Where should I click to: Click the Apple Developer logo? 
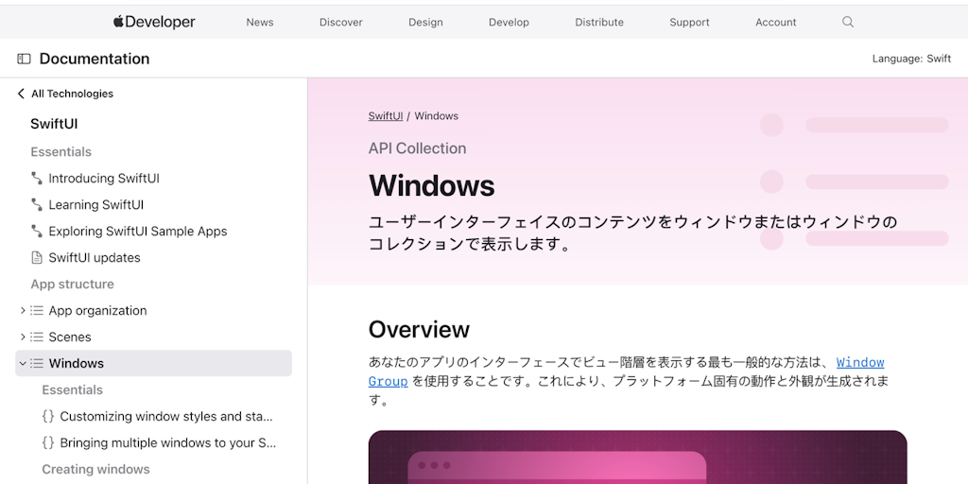(154, 22)
